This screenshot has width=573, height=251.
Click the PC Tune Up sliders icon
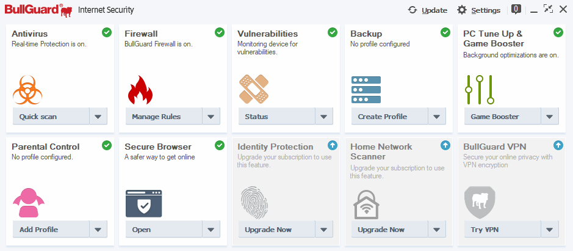[x=479, y=89]
